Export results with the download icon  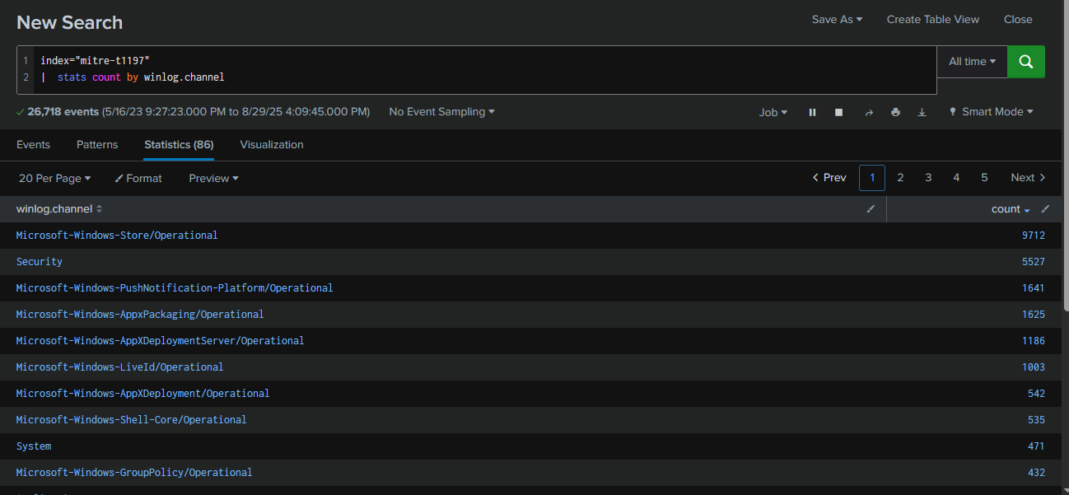[922, 112]
